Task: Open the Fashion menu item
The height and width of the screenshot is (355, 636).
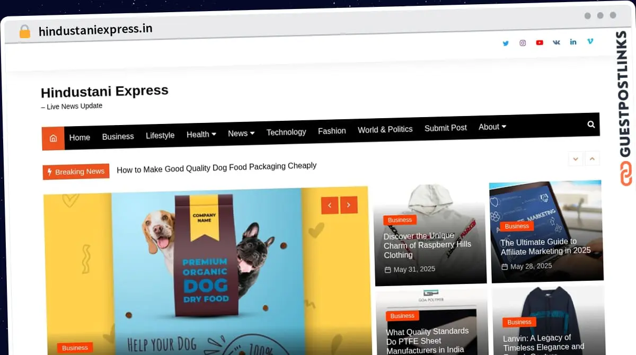Action: tap(332, 131)
